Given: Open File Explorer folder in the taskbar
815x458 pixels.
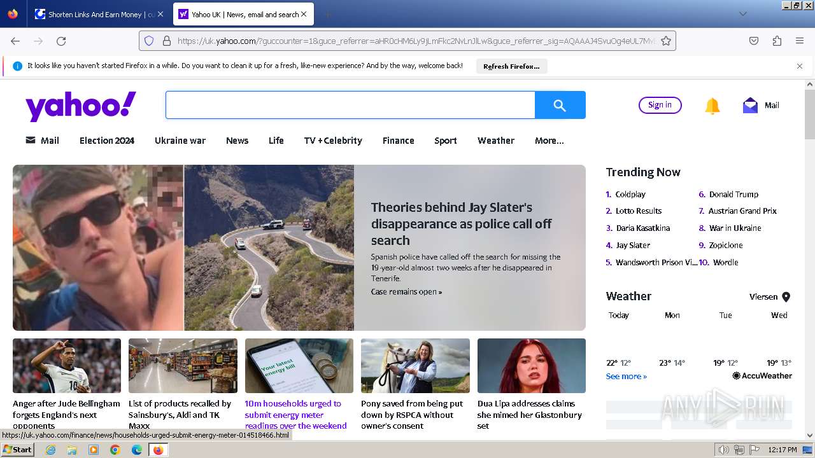Looking at the screenshot, I should click(x=72, y=450).
